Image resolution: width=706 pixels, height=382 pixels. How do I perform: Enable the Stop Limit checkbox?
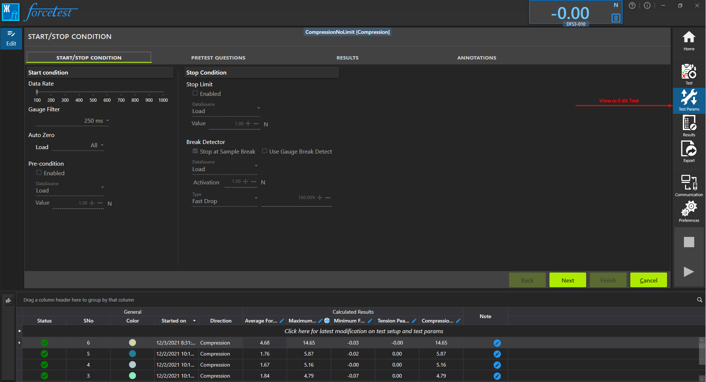195,93
